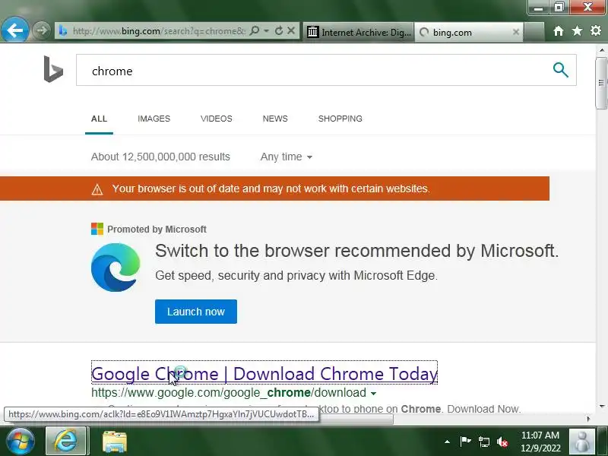This screenshot has width=608, height=456.
Task: Open the Windows Start menu
Action: [21, 441]
